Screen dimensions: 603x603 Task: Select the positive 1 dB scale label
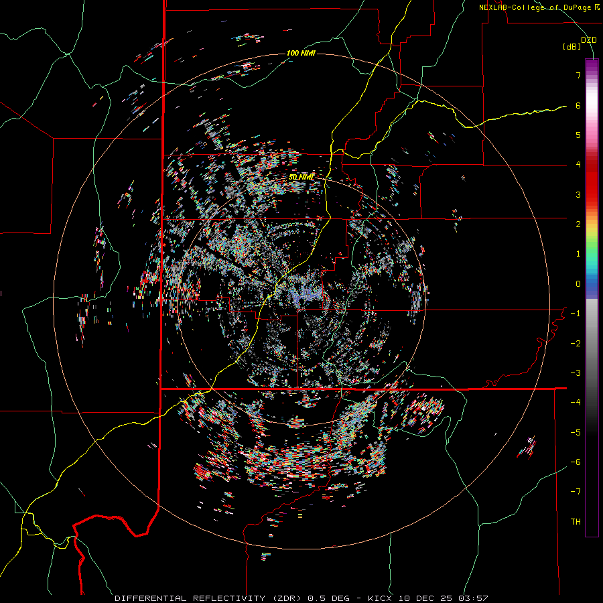pos(578,254)
